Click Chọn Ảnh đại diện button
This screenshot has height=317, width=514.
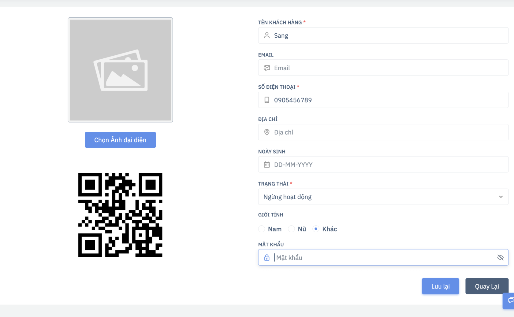point(120,140)
